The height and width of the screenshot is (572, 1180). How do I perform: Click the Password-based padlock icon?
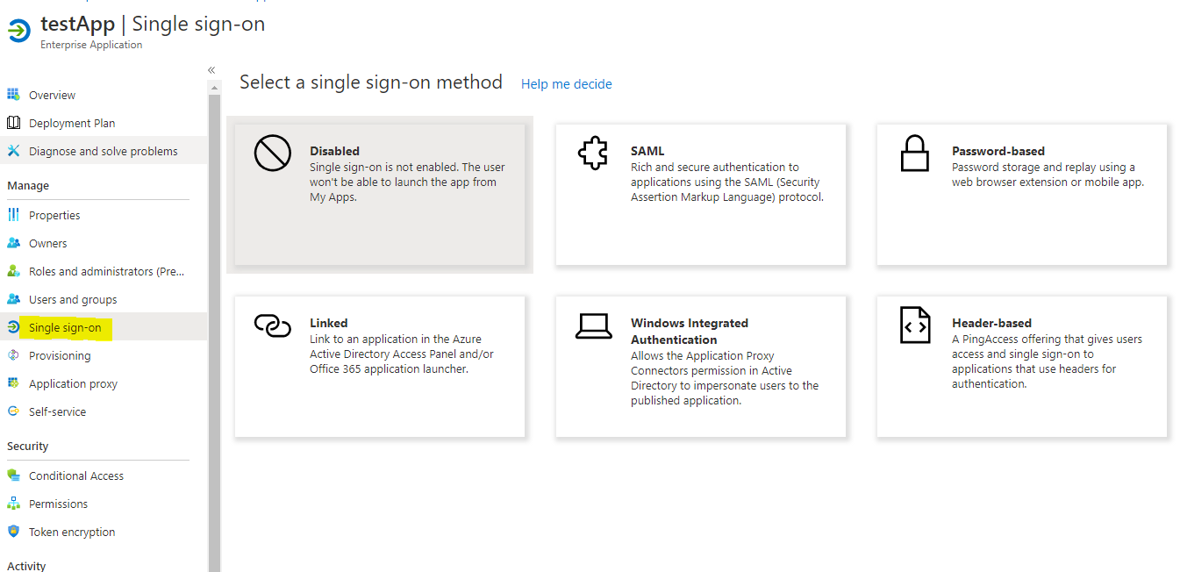[x=914, y=154]
